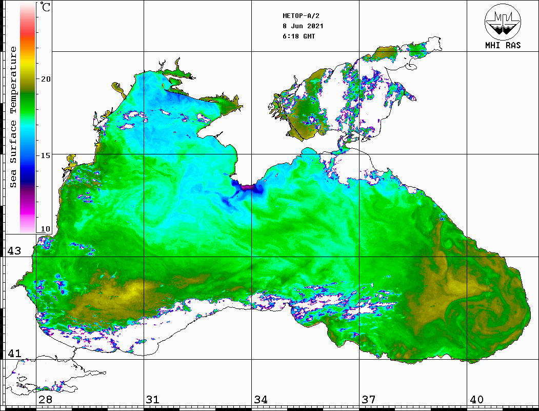This screenshot has width=539, height=411.
Task: Click the MHI RAS logo emblem
Action: point(503,22)
